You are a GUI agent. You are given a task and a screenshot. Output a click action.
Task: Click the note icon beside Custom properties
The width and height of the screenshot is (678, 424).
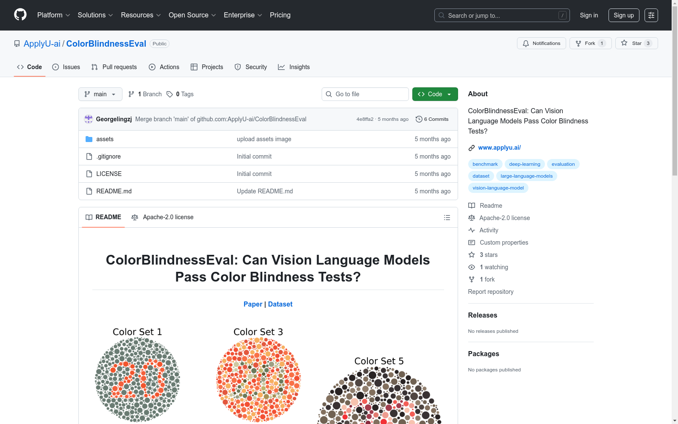click(x=472, y=243)
